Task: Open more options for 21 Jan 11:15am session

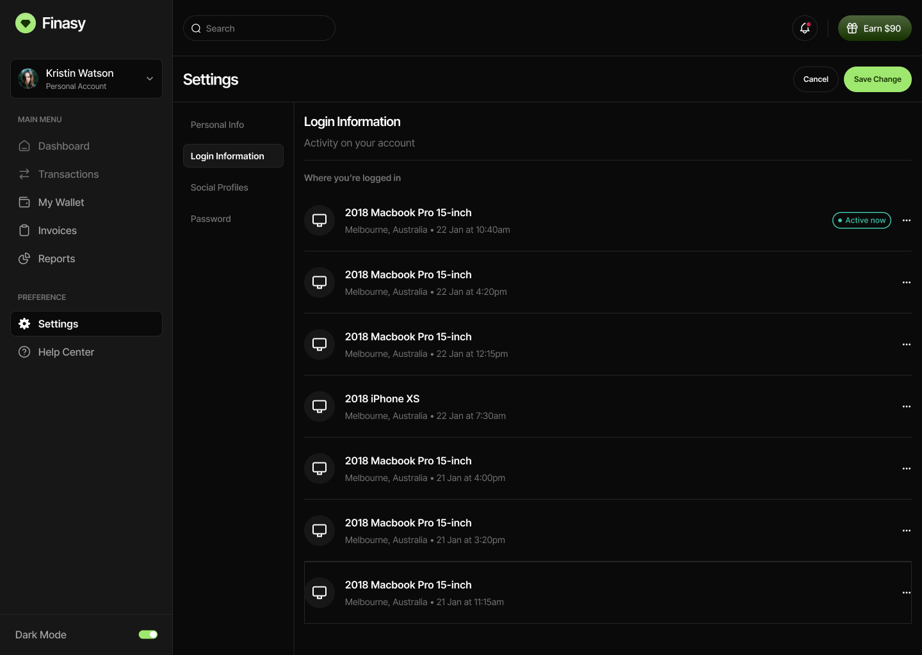Action: (907, 592)
